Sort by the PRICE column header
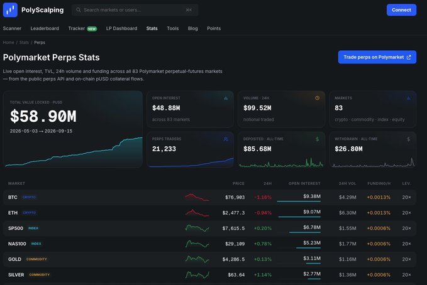Image resolution: width=427 pixels, height=285 pixels. point(238,183)
